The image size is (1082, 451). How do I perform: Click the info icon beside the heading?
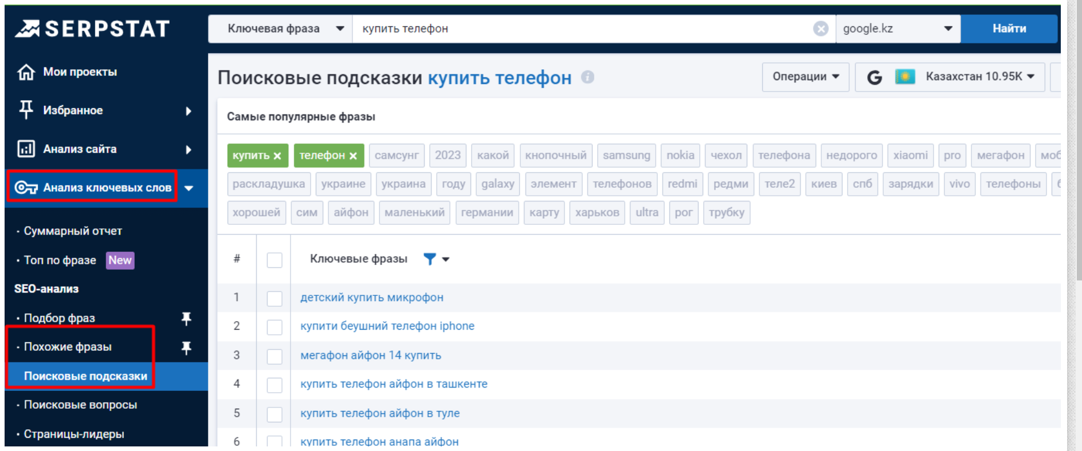tap(587, 77)
